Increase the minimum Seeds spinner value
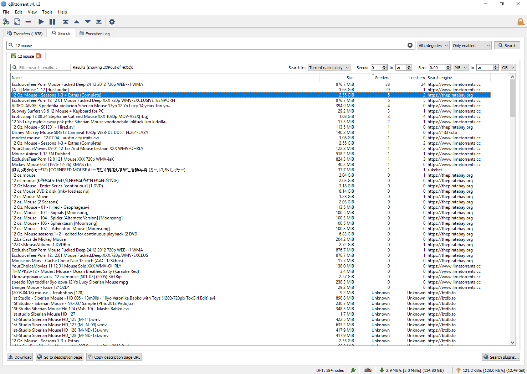Viewport: 527px width, 374px height. pyautogui.click(x=384, y=66)
